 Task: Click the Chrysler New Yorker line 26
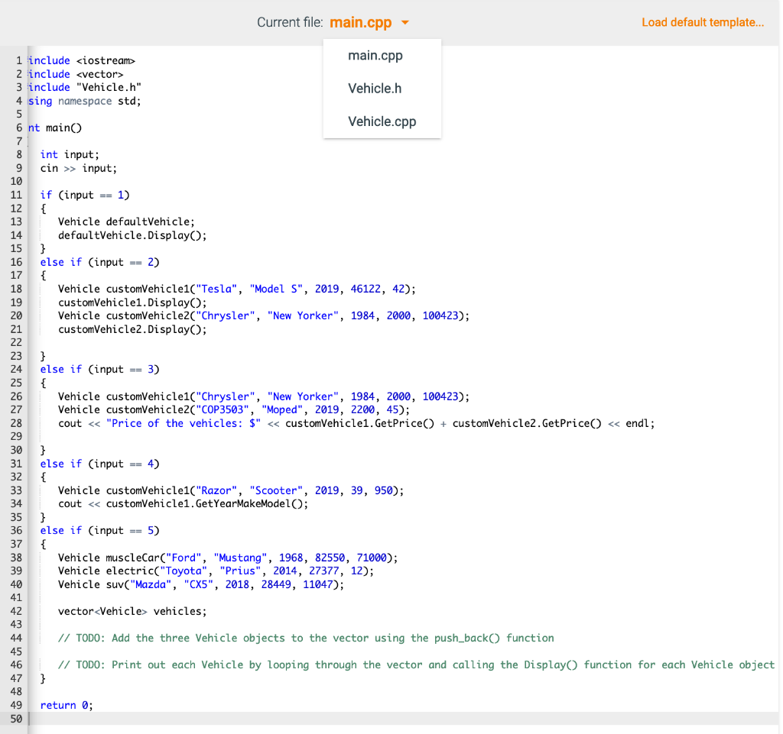[x=264, y=396]
